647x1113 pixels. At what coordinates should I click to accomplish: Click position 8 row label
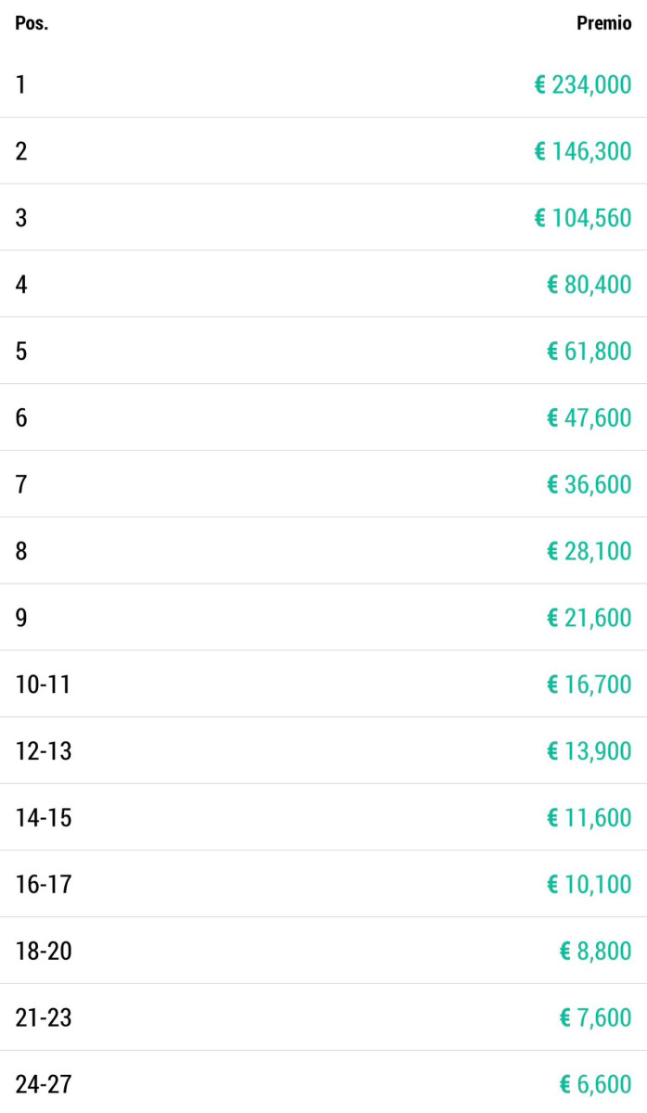click(21, 552)
